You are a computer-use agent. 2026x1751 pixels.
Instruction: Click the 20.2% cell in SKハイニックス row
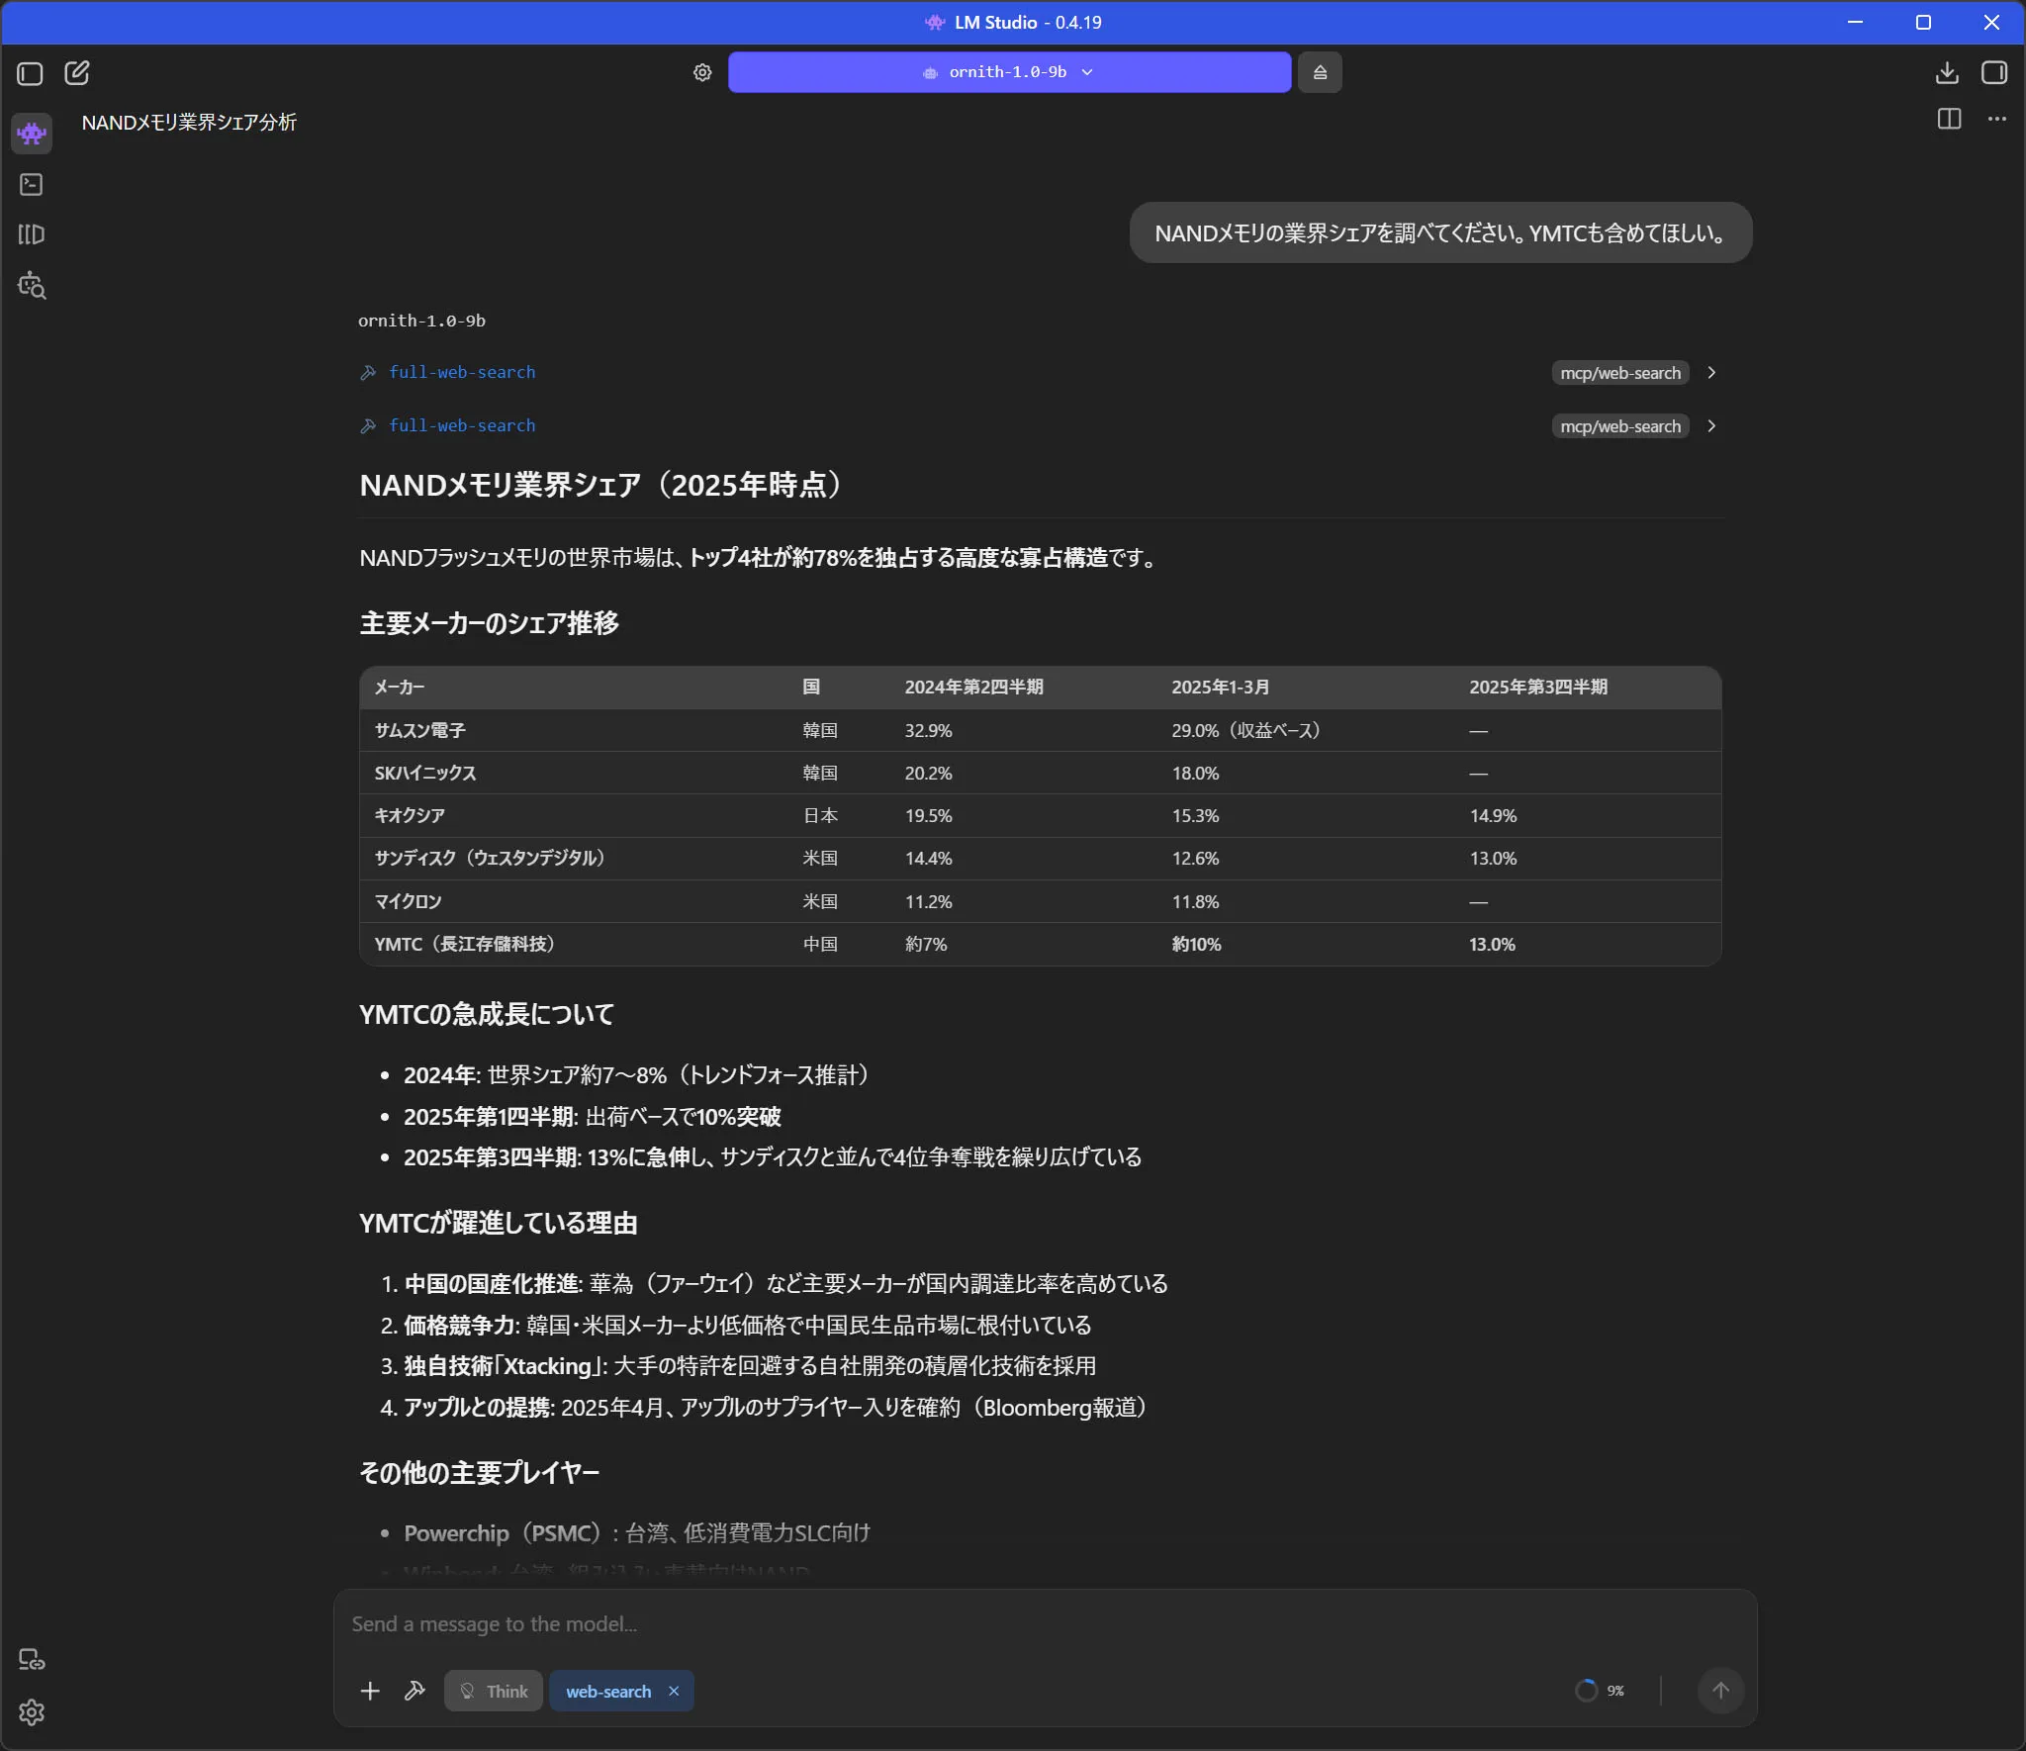[928, 773]
